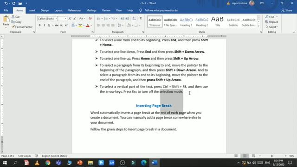Toggle Superscript formatting
The width and height of the screenshot is (297, 167).
point(66,25)
